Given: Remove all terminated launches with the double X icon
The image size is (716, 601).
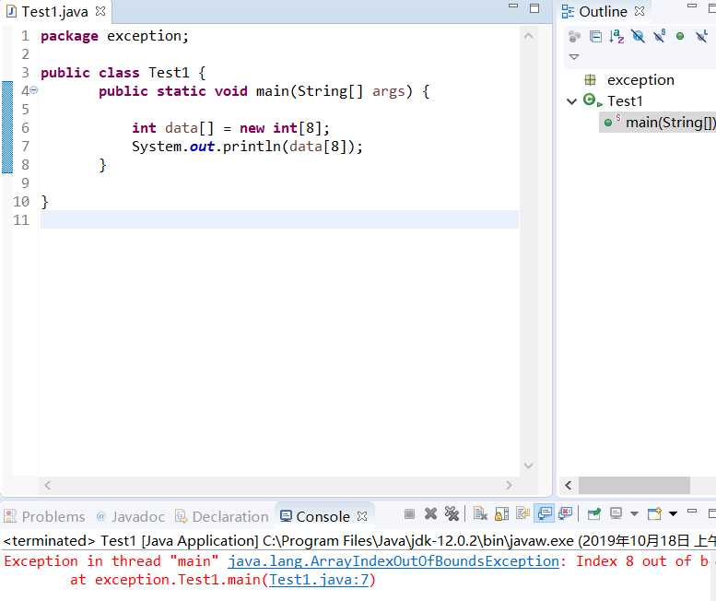Looking at the screenshot, I should [452, 514].
